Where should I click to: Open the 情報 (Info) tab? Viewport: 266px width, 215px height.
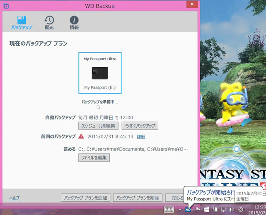pos(74,22)
